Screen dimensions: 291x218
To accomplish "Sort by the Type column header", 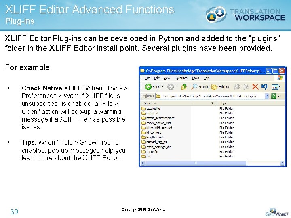I will (251, 103).
